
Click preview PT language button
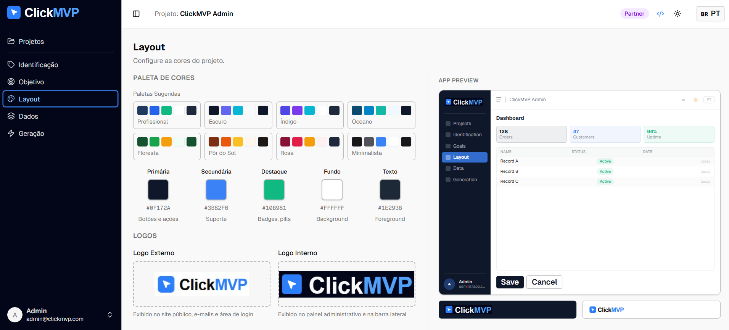[709, 100]
